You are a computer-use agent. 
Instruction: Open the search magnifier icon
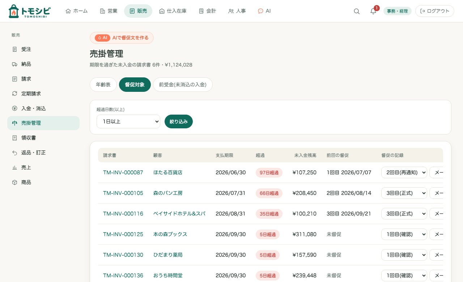click(357, 11)
